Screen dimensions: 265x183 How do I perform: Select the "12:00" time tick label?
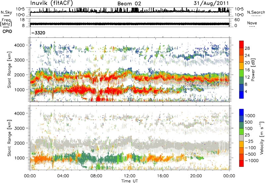(130, 176)
